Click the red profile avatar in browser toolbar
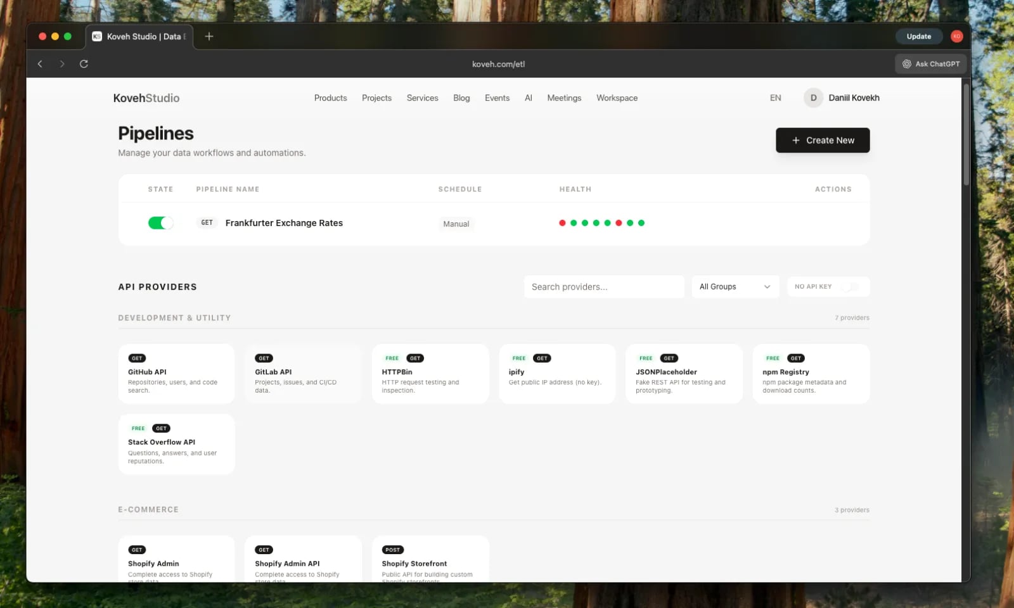 (956, 37)
